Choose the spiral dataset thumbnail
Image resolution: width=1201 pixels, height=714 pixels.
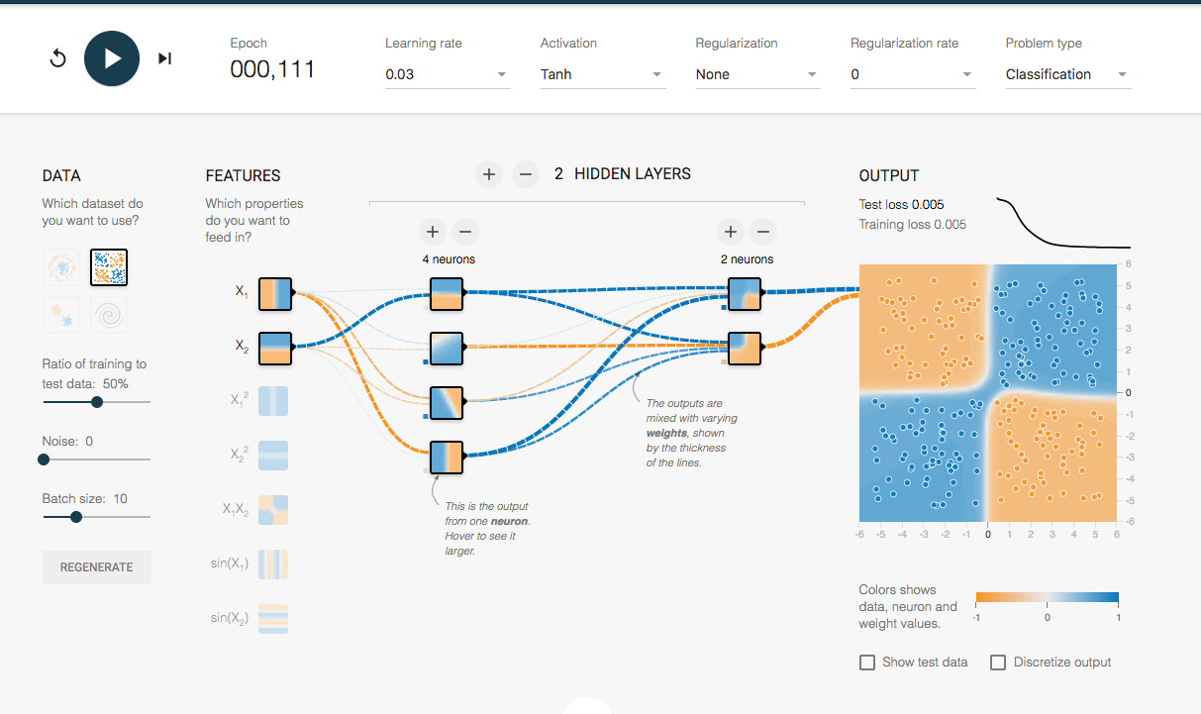[x=109, y=315]
